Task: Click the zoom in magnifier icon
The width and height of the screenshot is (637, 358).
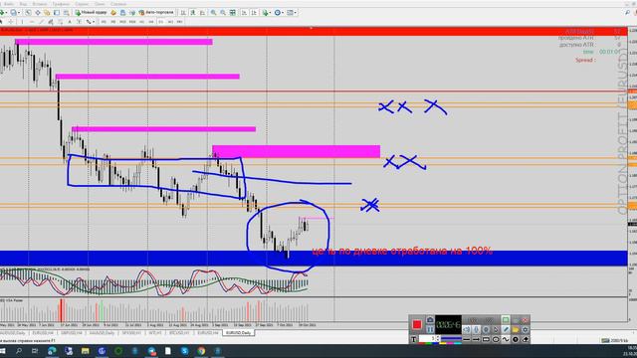Action: tap(213, 13)
